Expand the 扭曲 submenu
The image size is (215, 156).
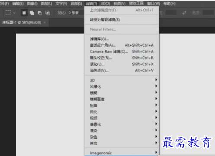(122, 105)
